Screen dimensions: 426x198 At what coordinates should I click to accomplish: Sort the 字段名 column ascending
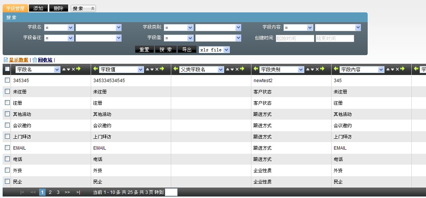point(64,69)
